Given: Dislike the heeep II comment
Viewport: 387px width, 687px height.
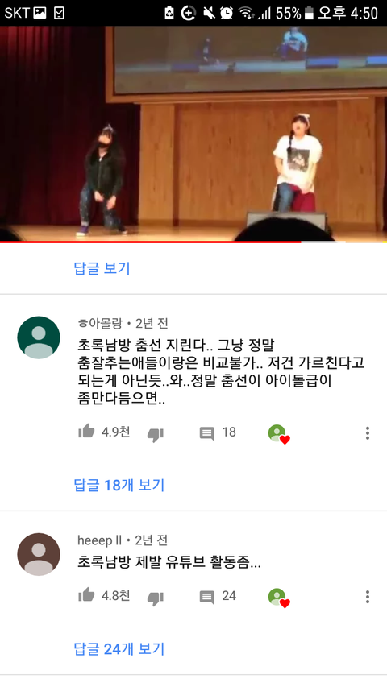Looking at the screenshot, I should [156, 598].
